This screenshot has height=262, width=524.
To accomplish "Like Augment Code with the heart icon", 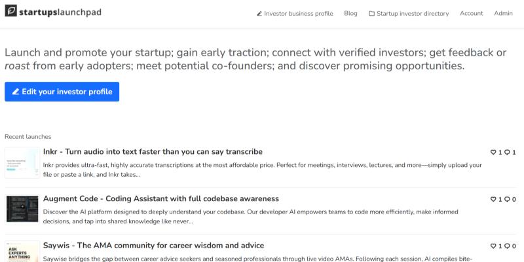I will point(493,199).
